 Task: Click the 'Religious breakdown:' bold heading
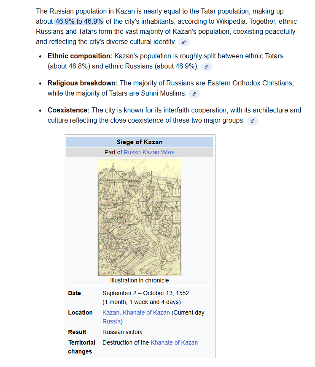83,83
